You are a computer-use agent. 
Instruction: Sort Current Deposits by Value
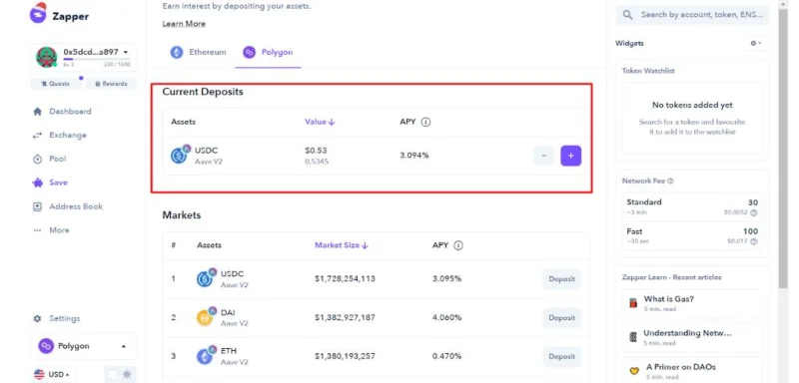click(x=320, y=122)
